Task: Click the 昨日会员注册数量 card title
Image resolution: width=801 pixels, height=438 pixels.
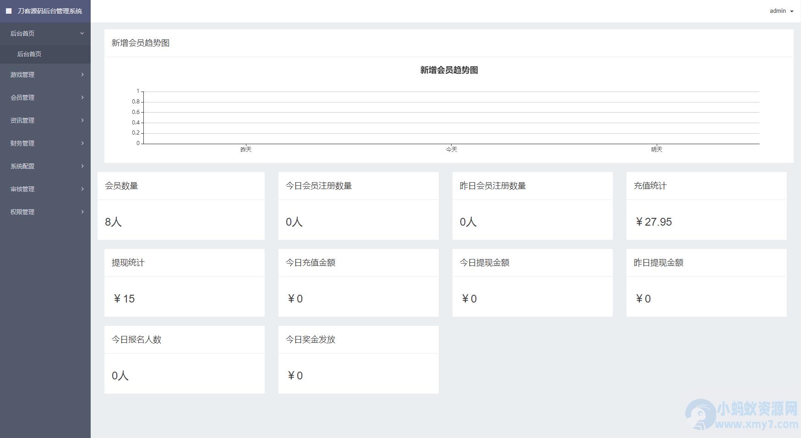Action: pos(493,186)
